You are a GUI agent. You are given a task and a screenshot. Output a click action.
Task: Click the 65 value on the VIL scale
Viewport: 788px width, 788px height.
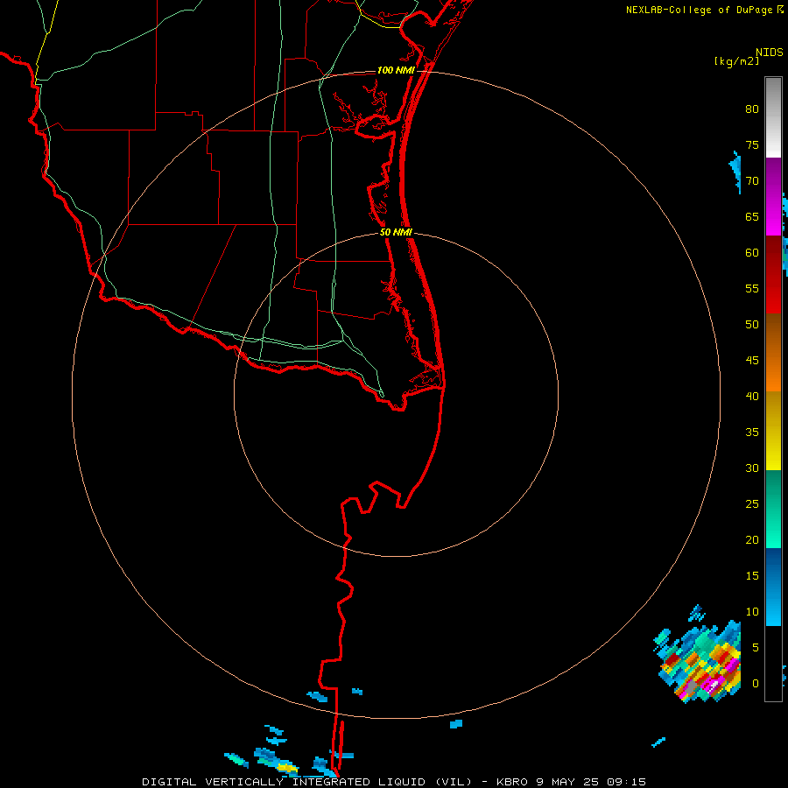coord(752,217)
